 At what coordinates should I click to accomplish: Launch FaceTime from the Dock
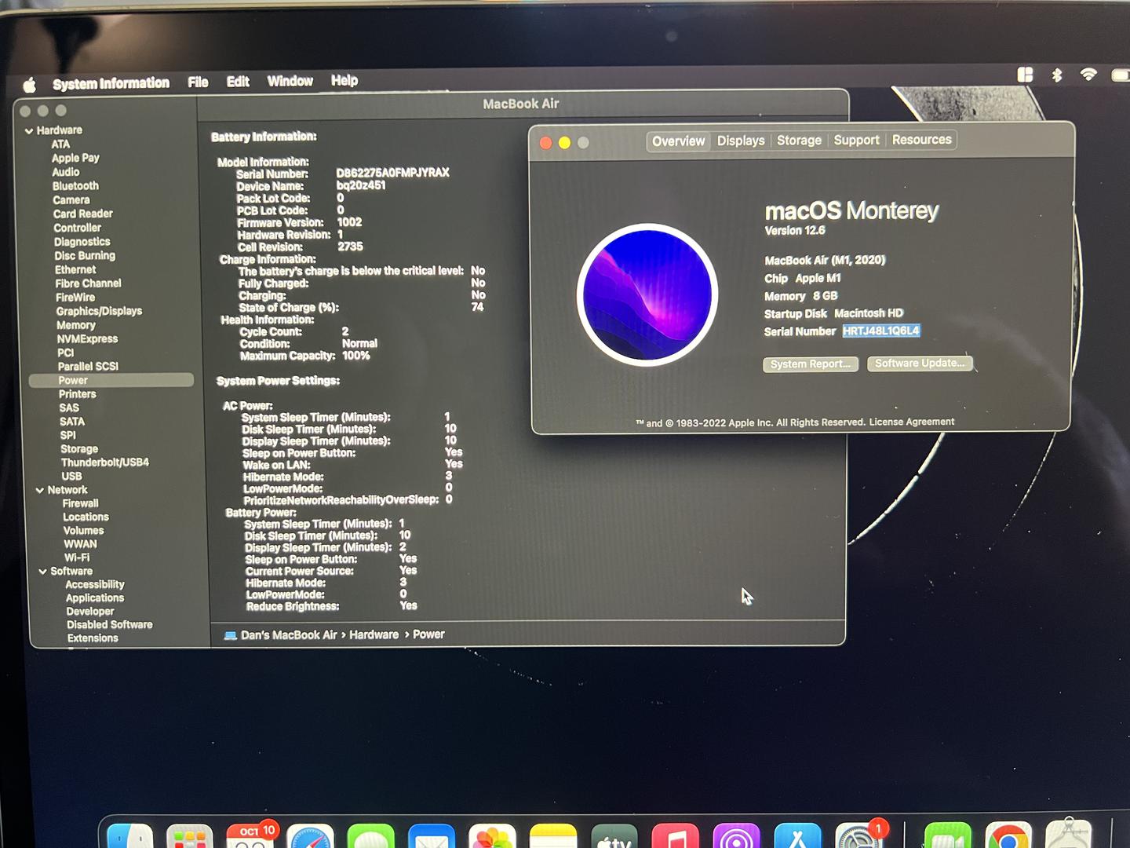click(x=948, y=837)
